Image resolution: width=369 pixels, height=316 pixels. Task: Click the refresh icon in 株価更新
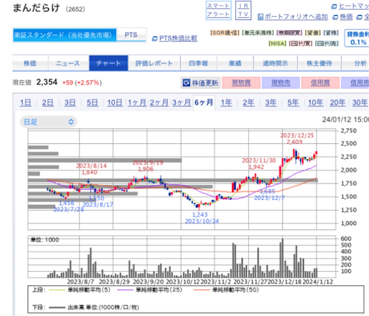pos(186,83)
